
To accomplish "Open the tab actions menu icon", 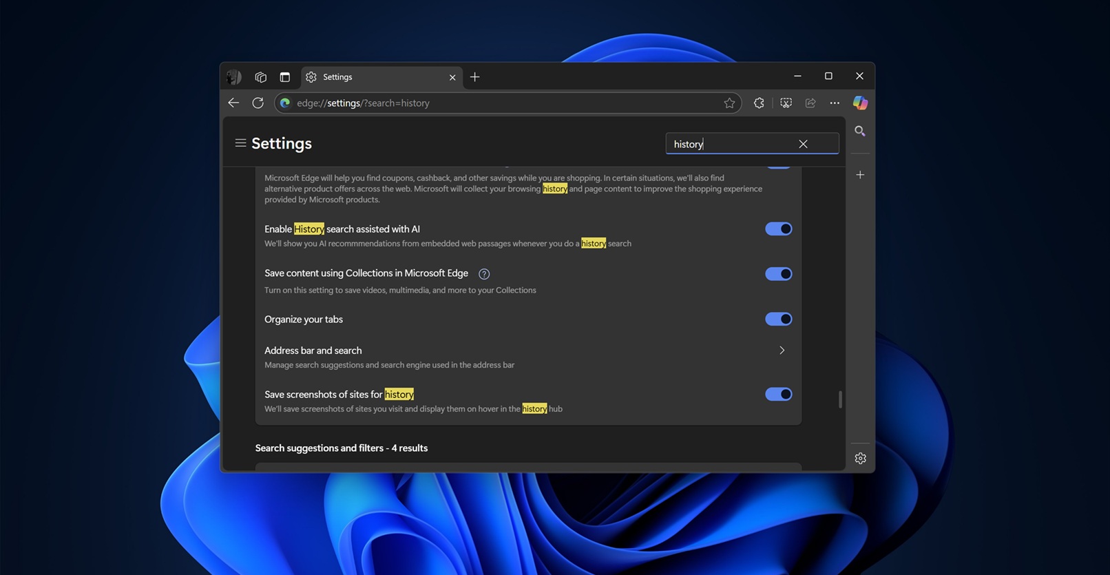I will (x=284, y=77).
